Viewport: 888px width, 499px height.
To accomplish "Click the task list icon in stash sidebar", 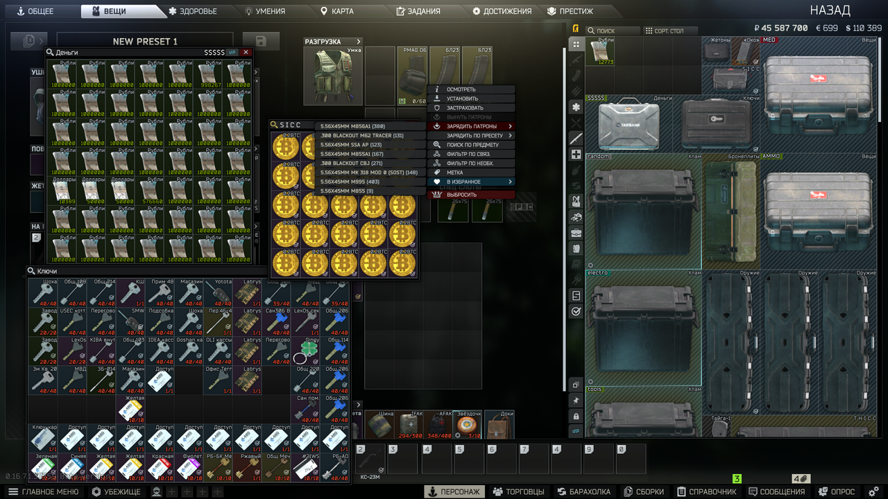I will click(x=575, y=295).
